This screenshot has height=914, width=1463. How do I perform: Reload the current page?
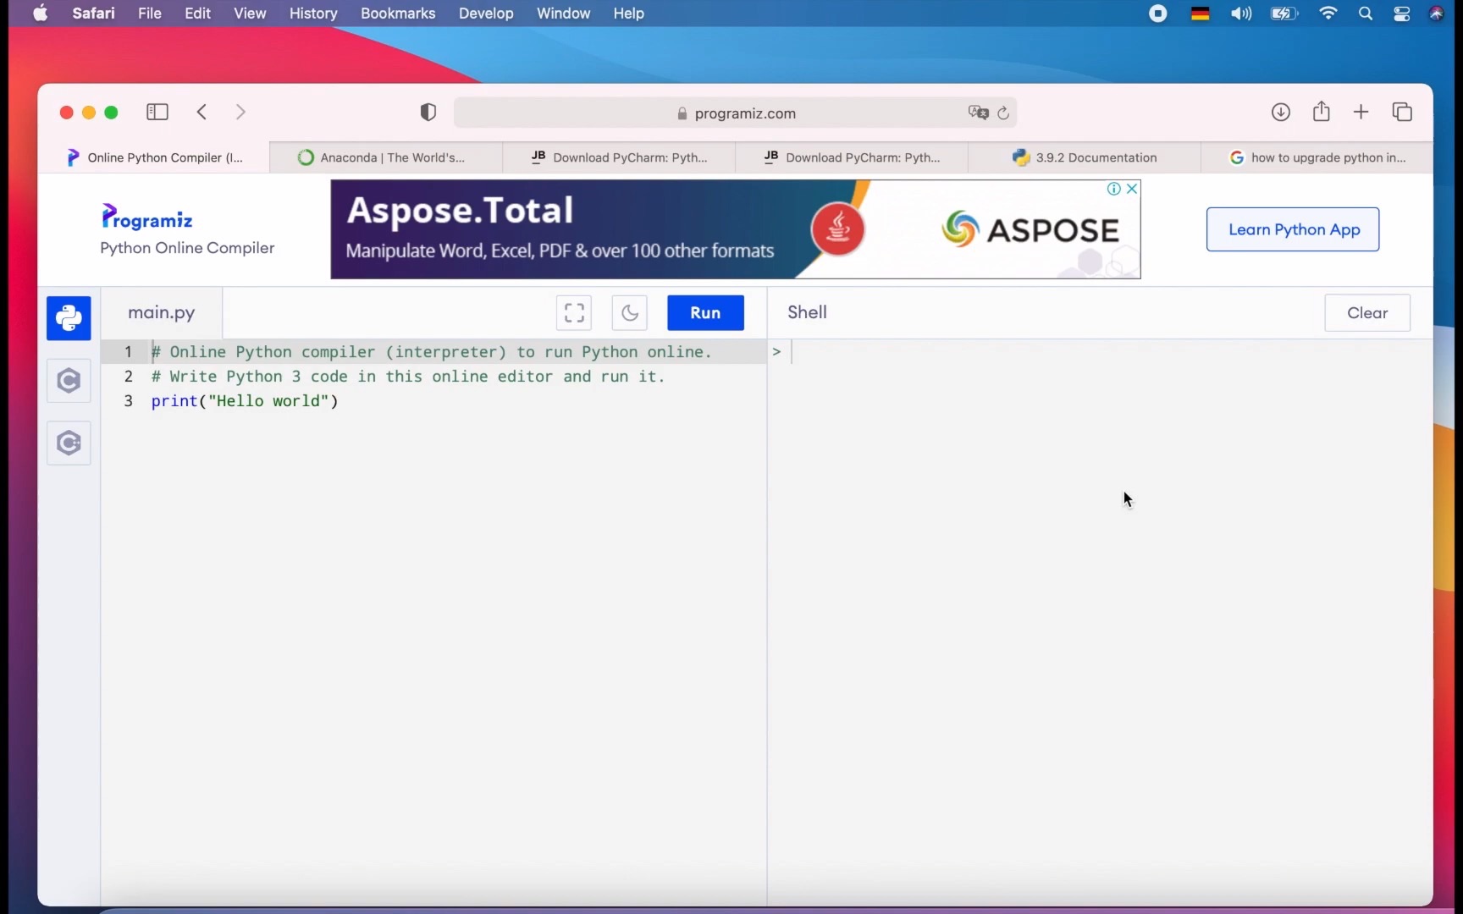(x=1003, y=113)
